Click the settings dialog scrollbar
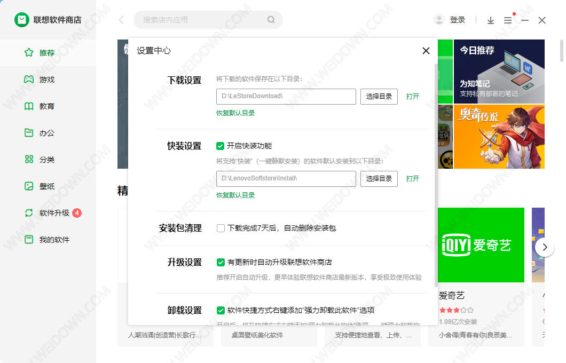Image resolution: width=566 pixels, height=363 pixels. click(x=436, y=175)
